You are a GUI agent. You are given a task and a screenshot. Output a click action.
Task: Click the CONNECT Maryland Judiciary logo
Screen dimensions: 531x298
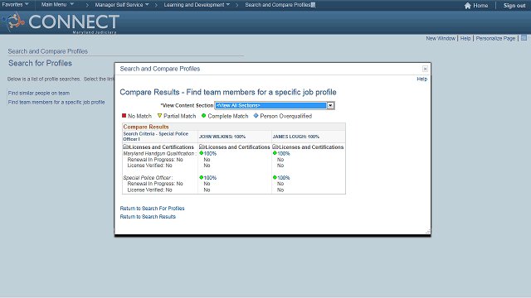tap(61, 22)
